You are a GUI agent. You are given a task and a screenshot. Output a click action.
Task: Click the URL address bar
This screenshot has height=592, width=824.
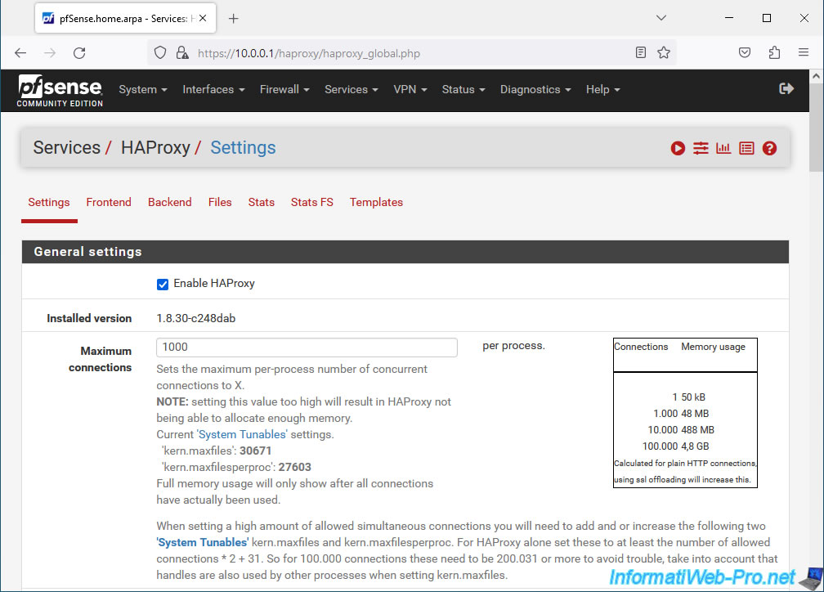(x=413, y=53)
